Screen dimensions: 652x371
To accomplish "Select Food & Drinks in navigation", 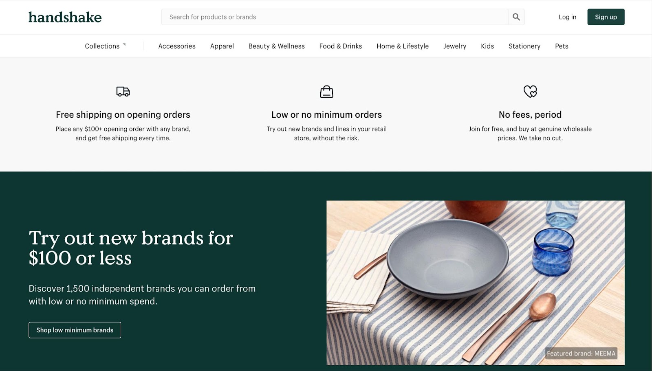I will click(341, 46).
